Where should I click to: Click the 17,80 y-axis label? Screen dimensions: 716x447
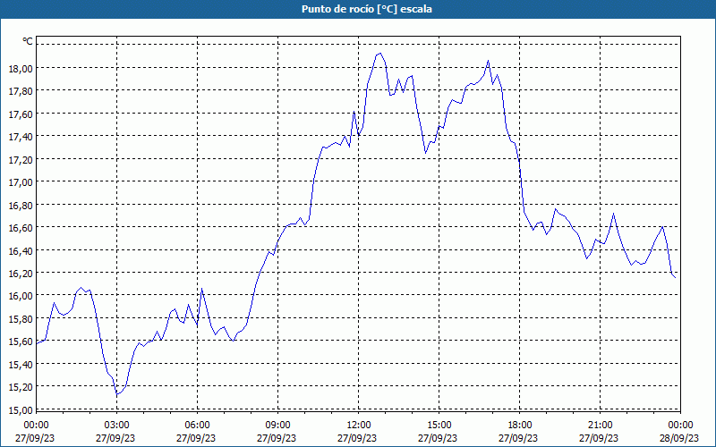coord(21,91)
